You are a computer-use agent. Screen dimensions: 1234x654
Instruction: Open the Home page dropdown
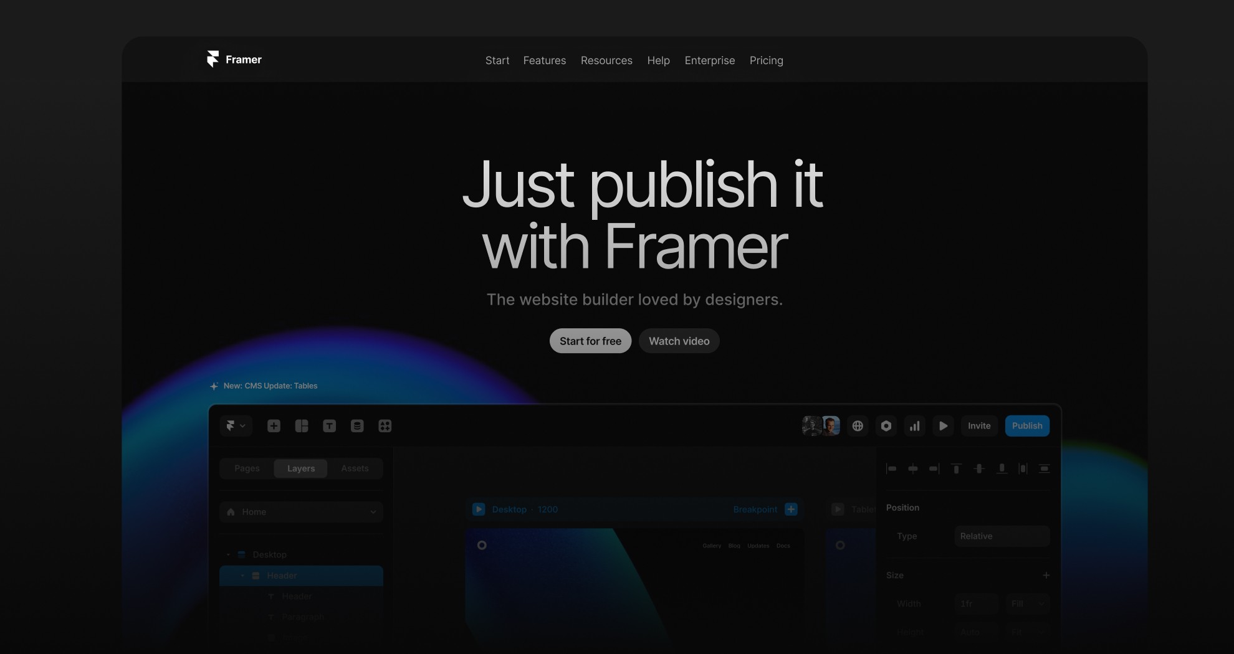tap(301, 512)
